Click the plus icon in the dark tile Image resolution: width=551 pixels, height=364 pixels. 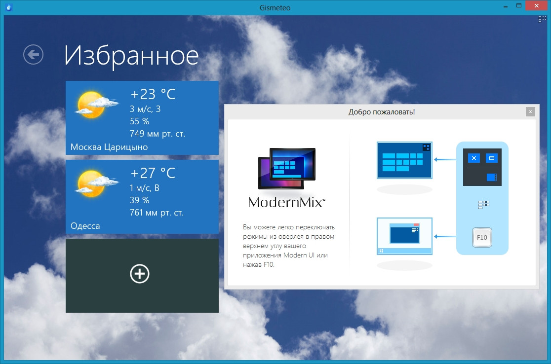coord(140,274)
